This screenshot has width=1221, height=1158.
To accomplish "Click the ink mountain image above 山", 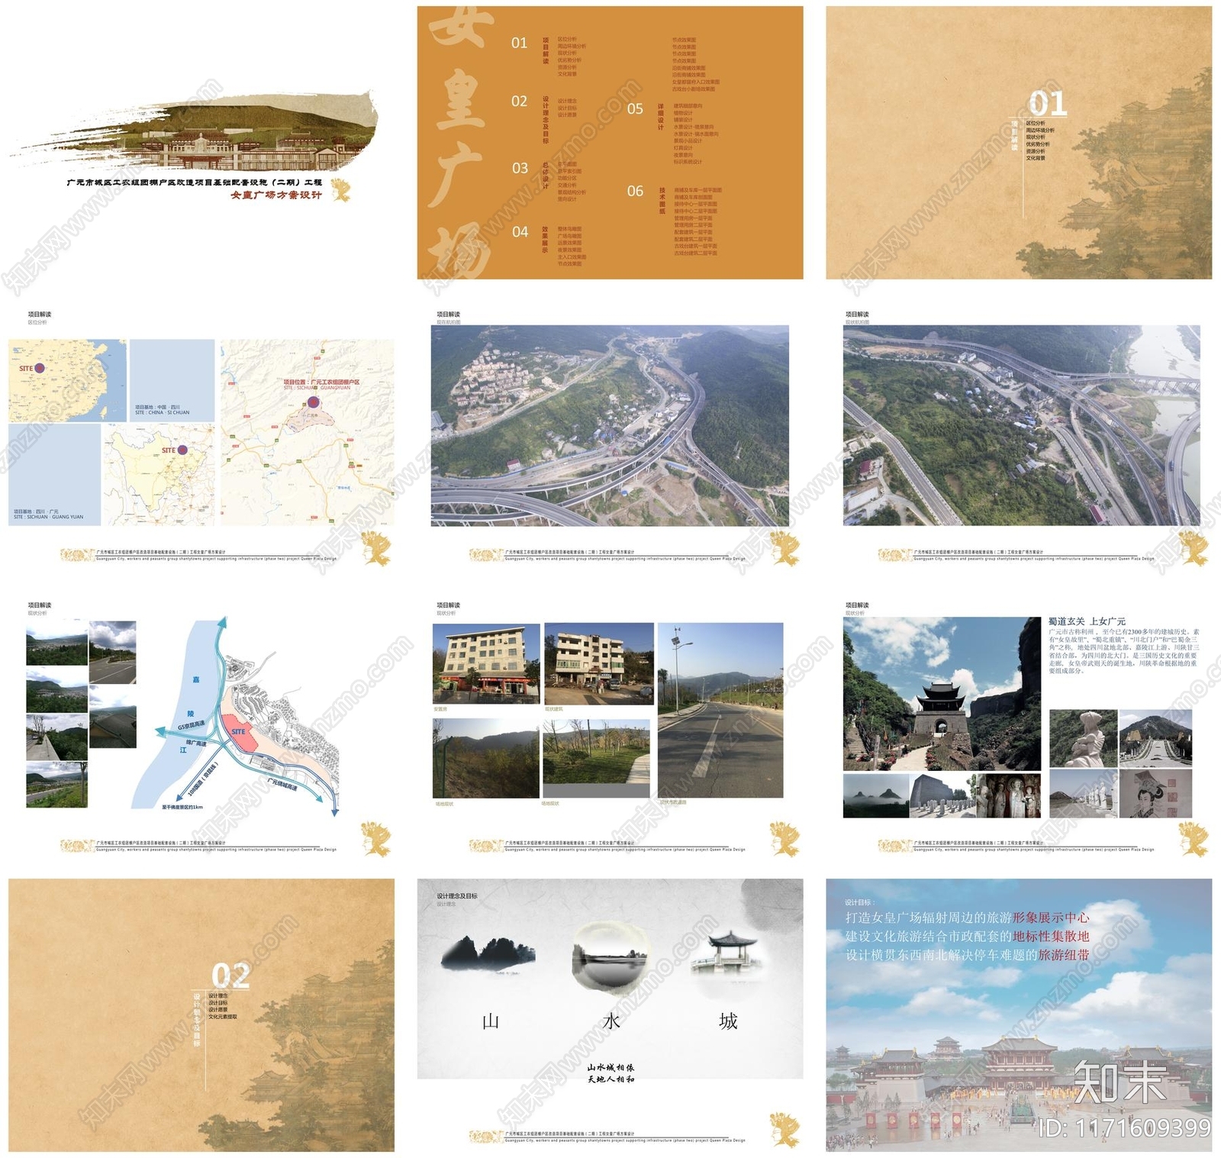I will pos(488,953).
